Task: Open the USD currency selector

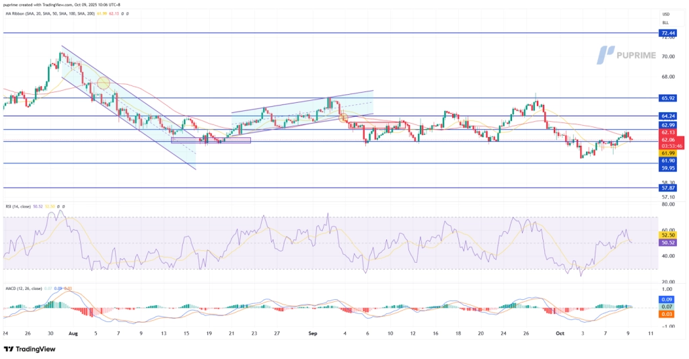Action: tap(666, 13)
